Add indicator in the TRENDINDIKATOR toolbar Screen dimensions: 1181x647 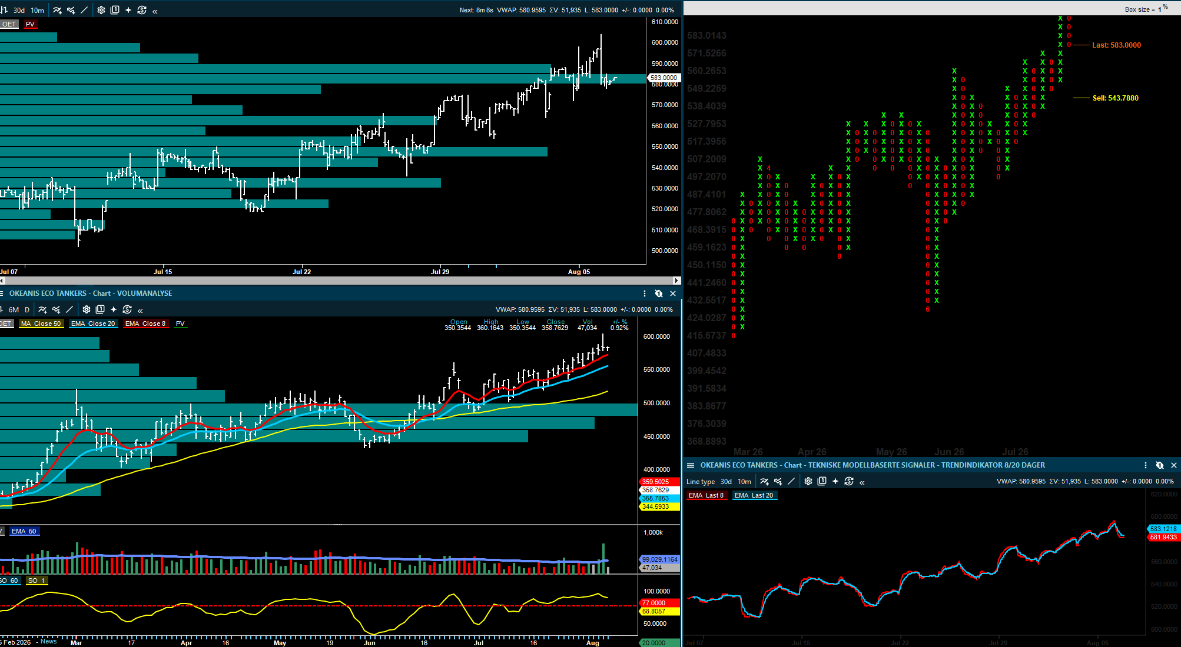pos(764,481)
